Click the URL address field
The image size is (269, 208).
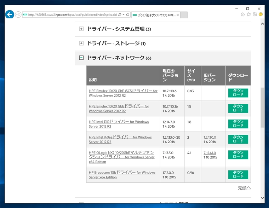(x=72, y=15)
